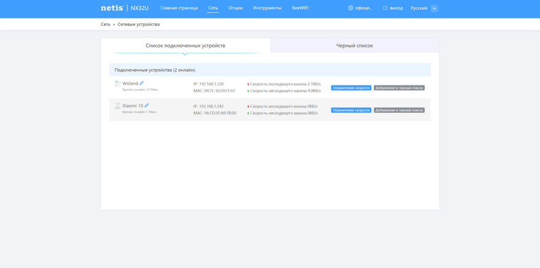Limit speed for the Xiaomi-15 device
Image resolution: width=540 pixels, height=268 pixels.
point(351,110)
